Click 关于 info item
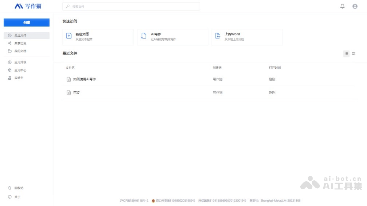 pos(17,197)
